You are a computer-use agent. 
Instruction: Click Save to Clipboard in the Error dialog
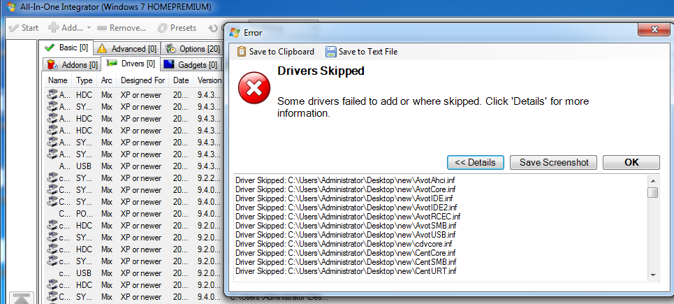(x=275, y=51)
